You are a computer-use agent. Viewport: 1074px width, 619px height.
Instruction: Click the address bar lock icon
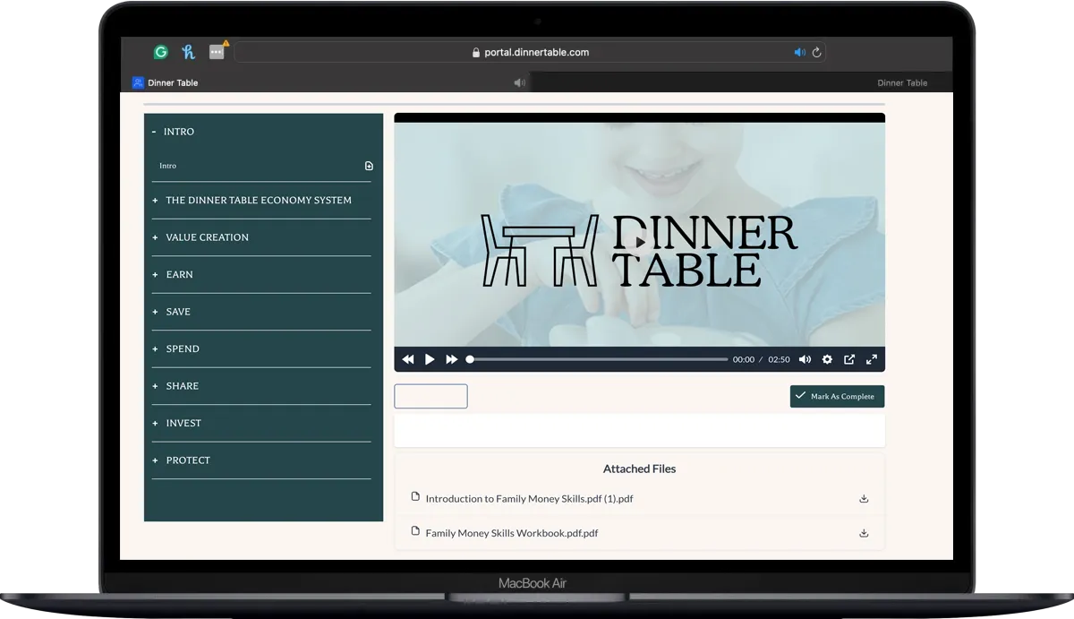476,53
